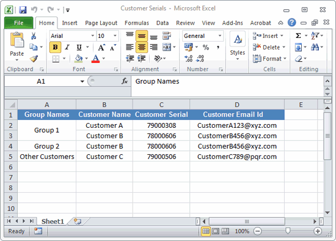
Task: Switch to Normal view in status bar
Action: (206, 231)
